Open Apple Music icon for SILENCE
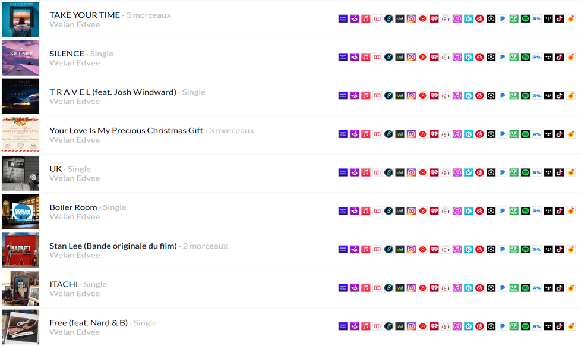 pos(366,57)
